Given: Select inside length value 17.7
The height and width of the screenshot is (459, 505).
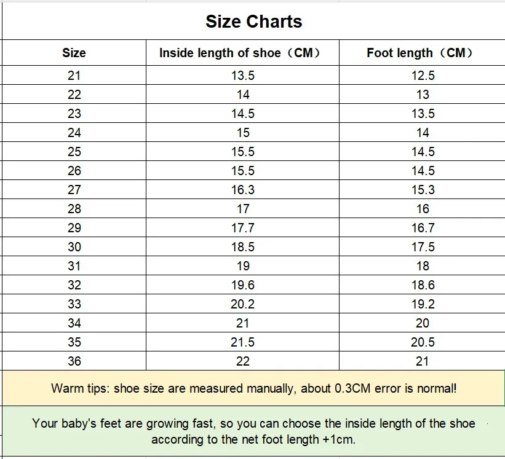Looking at the screenshot, I should 242,228.
